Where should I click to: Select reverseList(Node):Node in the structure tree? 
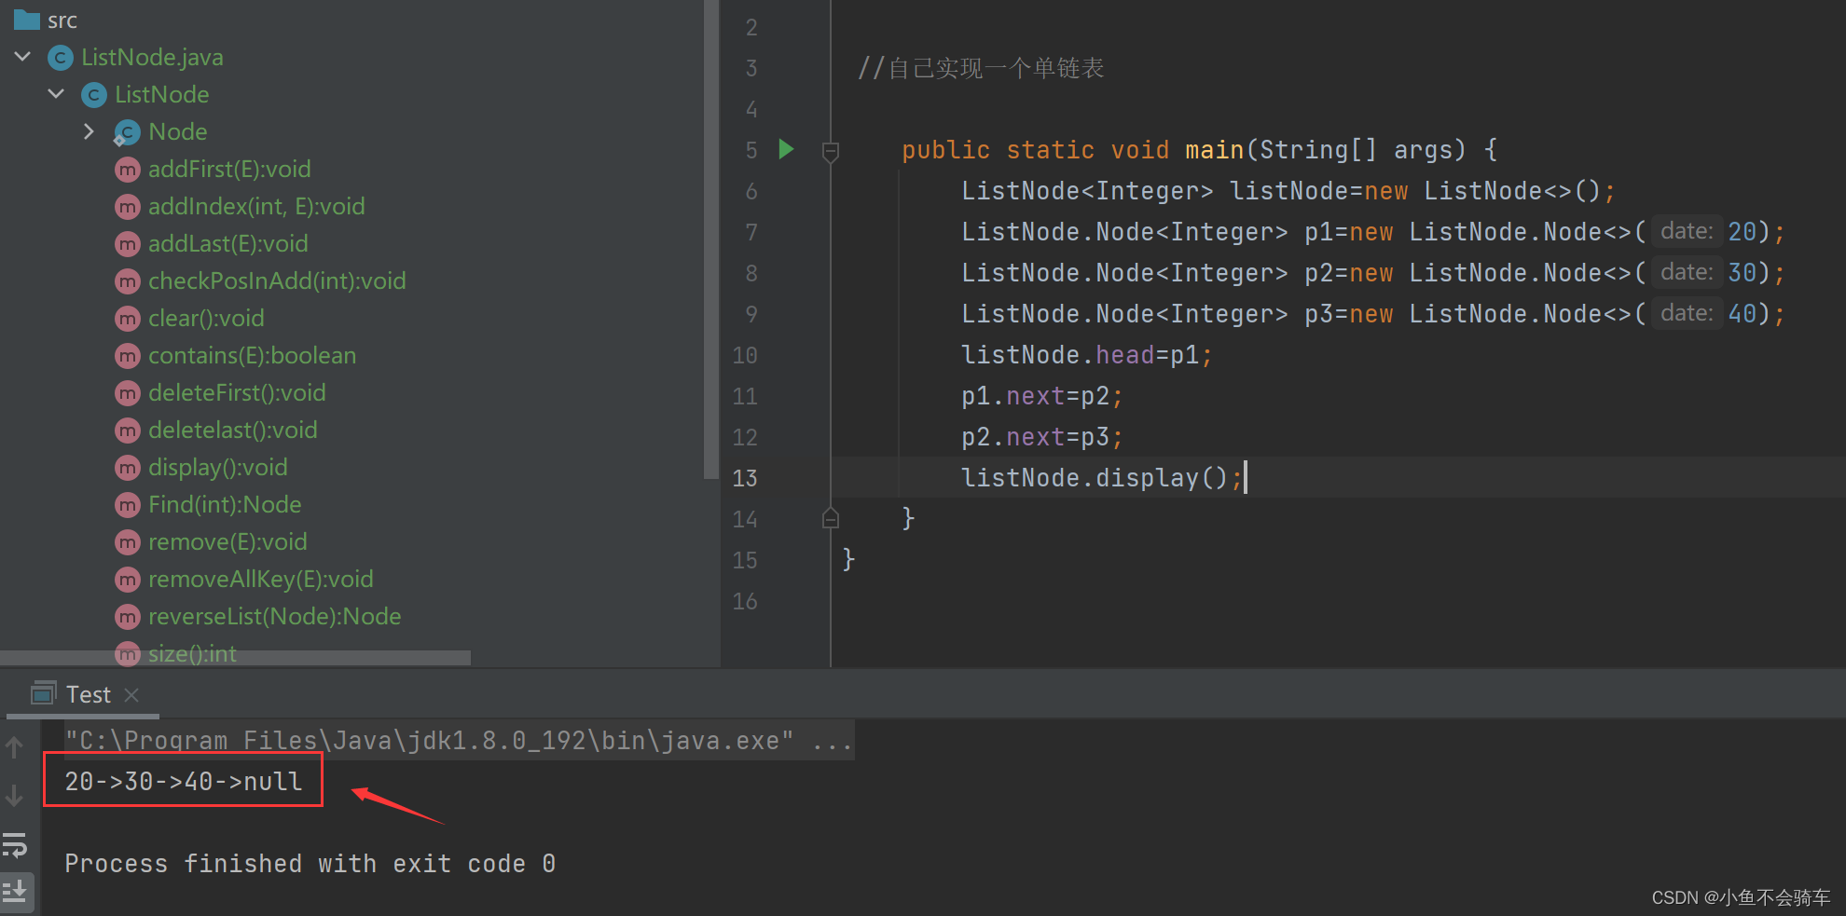point(275,616)
